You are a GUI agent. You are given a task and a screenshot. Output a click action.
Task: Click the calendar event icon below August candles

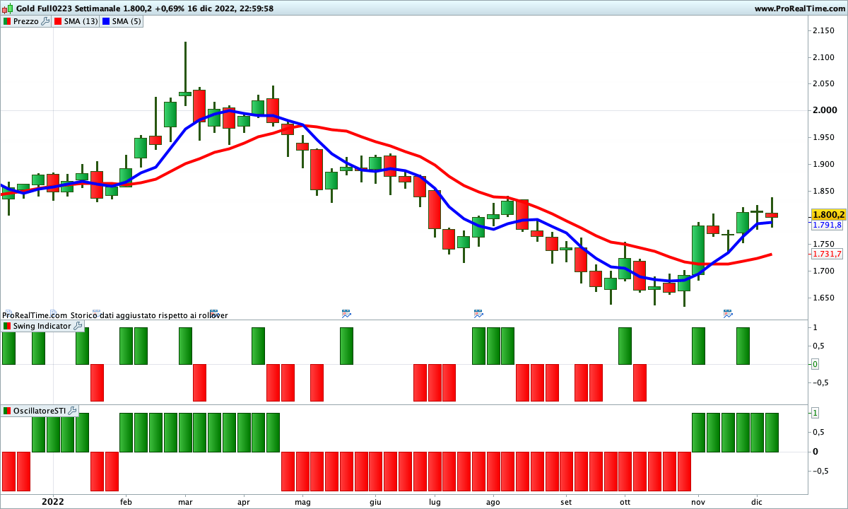point(478,312)
